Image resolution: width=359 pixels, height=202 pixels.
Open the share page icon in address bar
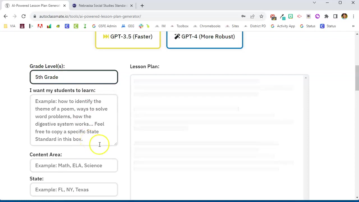[252, 16]
